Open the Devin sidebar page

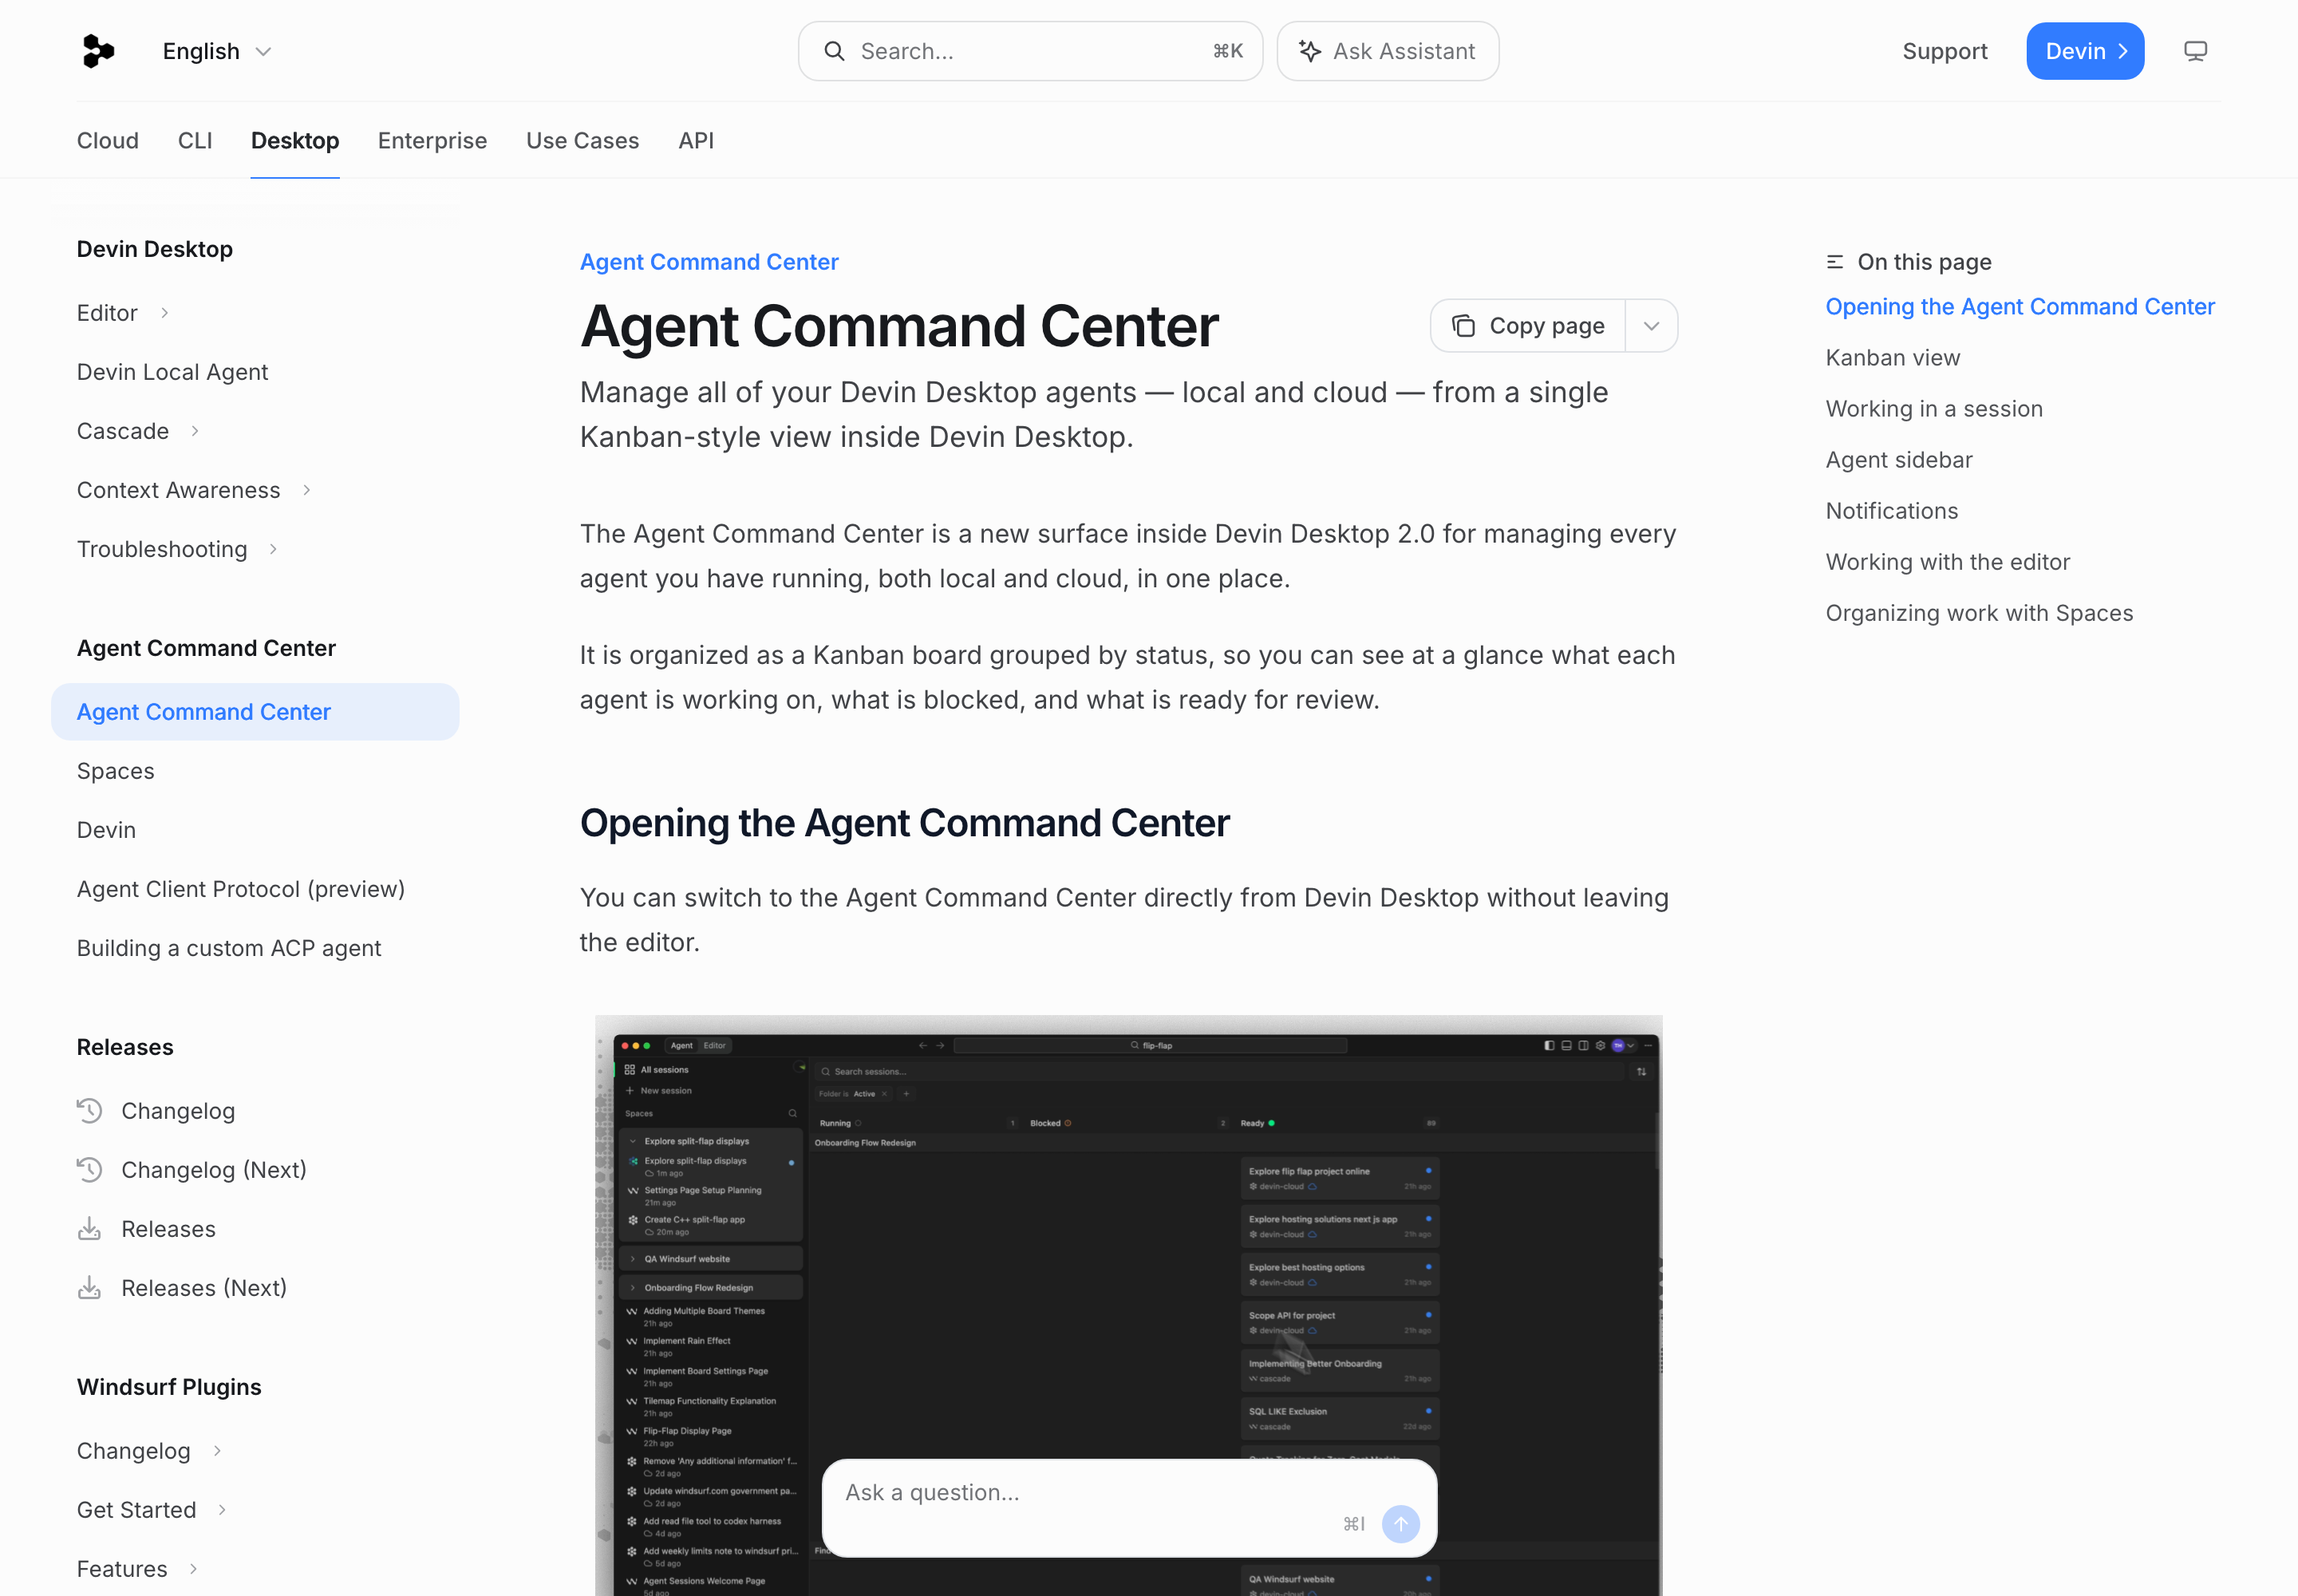click(x=106, y=830)
